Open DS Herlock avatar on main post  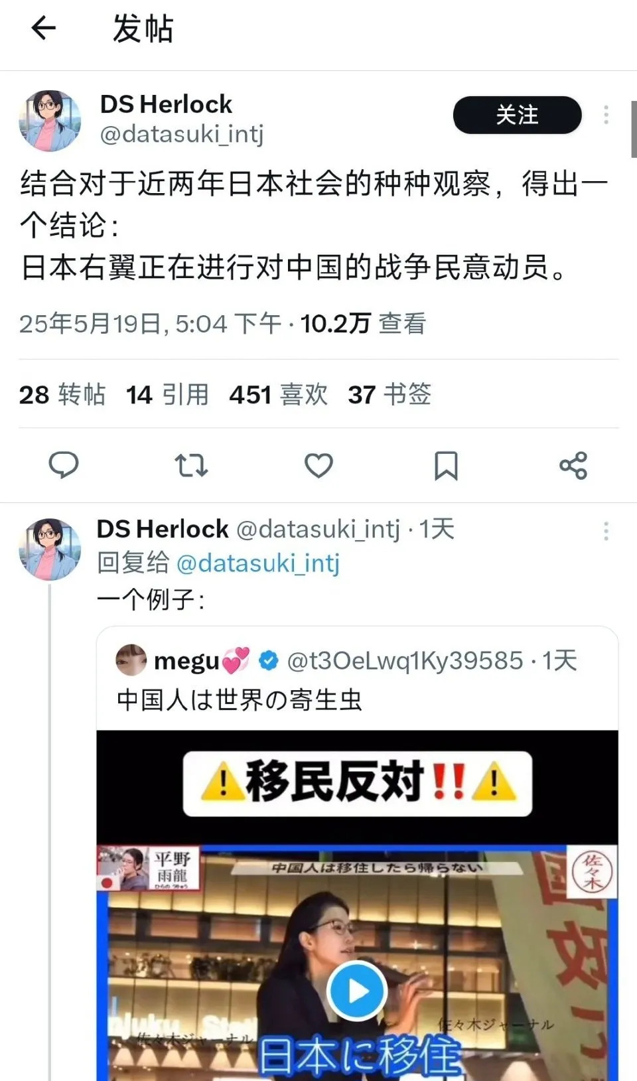[x=50, y=121]
